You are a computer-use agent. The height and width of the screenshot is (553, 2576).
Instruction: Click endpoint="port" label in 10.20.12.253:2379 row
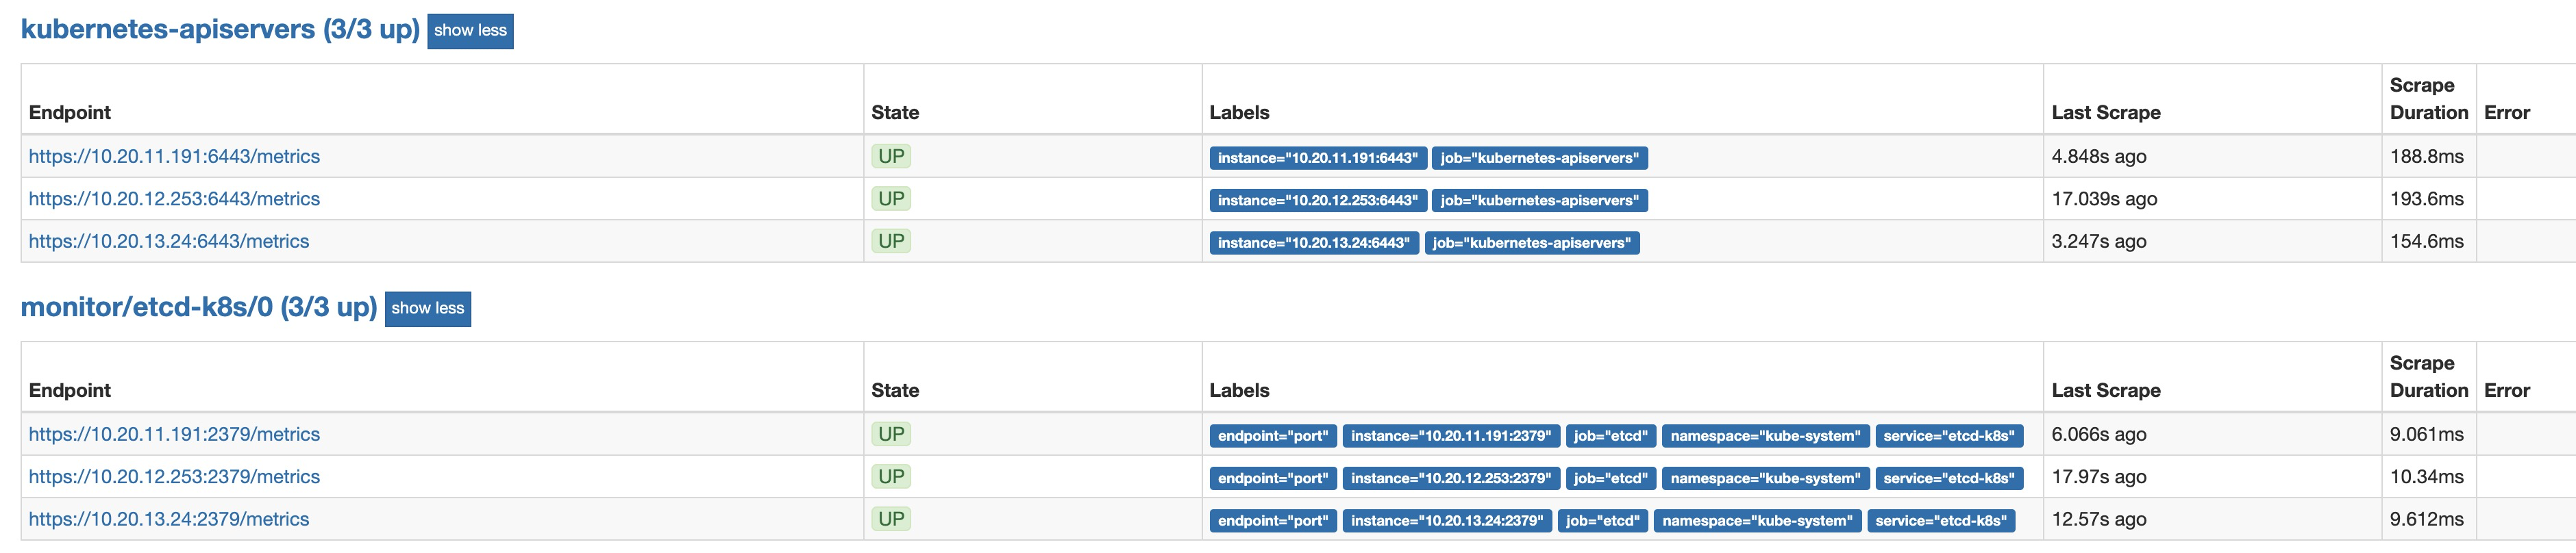click(1273, 478)
